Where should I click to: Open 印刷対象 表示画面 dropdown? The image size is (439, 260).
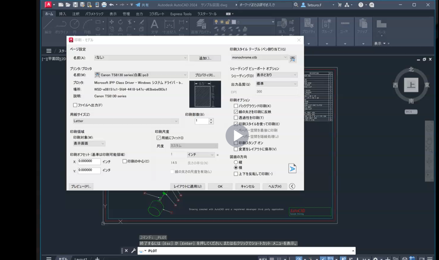(89, 143)
